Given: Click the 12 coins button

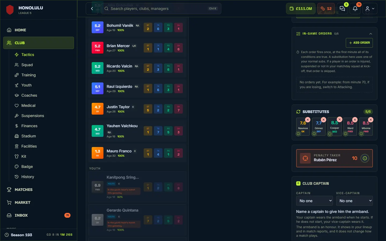Looking at the screenshot, I should (x=326, y=9).
